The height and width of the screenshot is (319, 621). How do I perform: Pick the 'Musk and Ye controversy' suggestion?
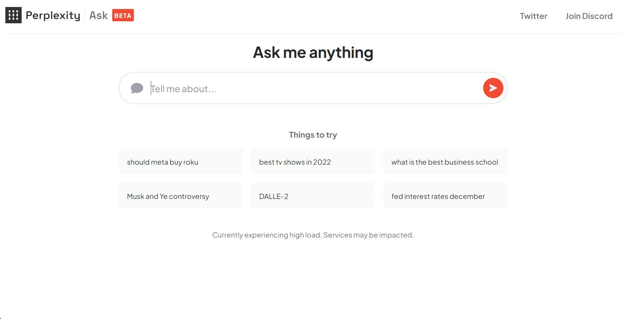(181, 196)
